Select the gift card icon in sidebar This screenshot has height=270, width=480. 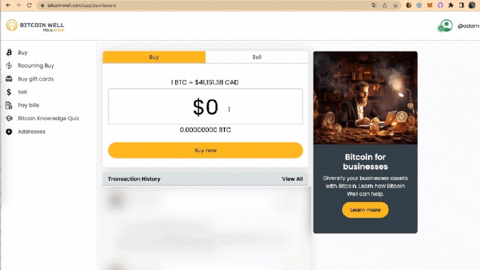[x=9, y=79]
